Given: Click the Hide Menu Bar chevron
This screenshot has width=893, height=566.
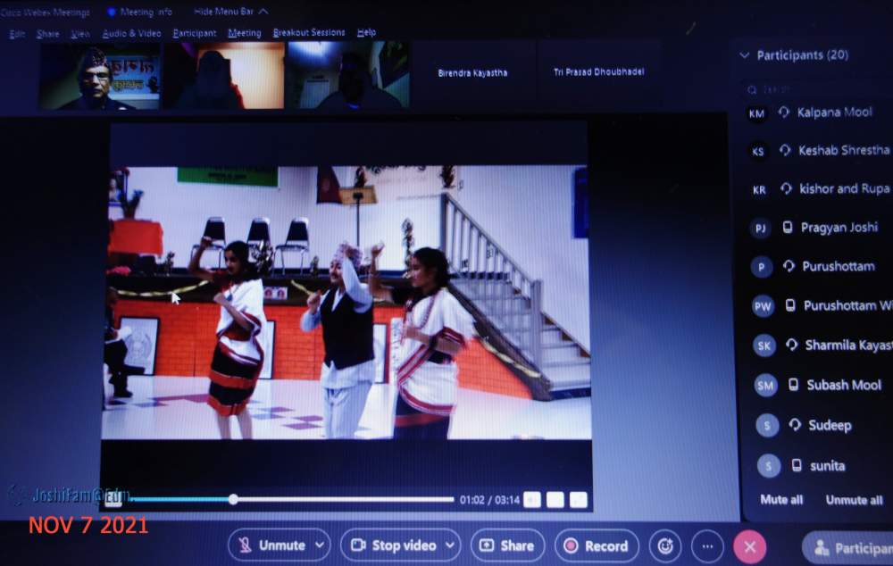Looking at the screenshot, I should pos(263,11).
